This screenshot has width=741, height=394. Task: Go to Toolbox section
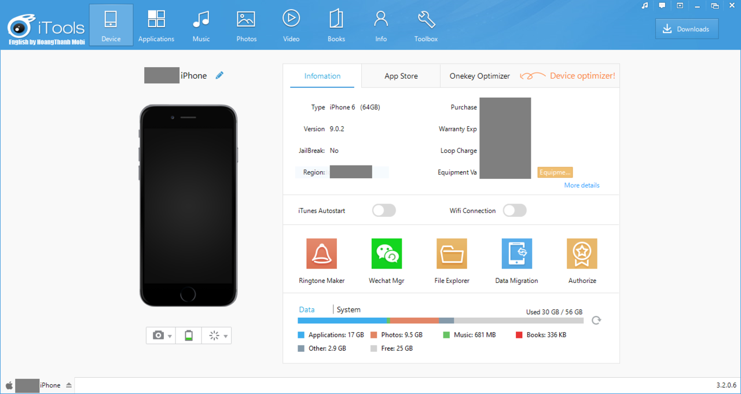tap(426, 25)
